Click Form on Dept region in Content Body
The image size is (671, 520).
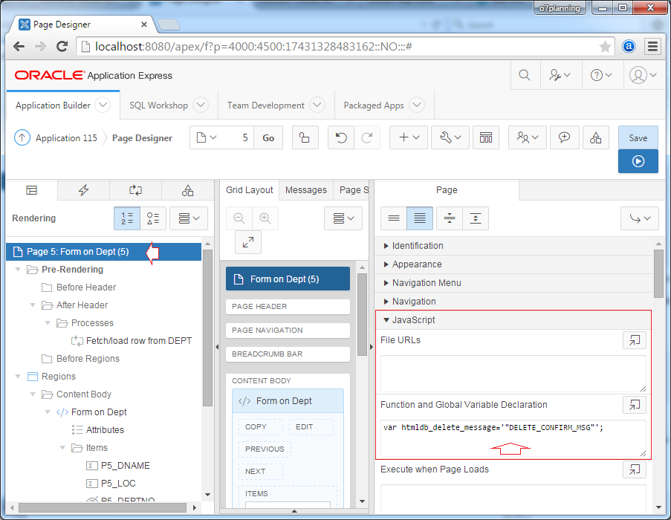tap(288, 400)
